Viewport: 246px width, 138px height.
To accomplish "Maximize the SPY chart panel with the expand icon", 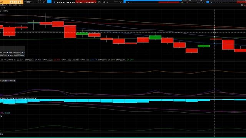I will [x=116, y=2].
